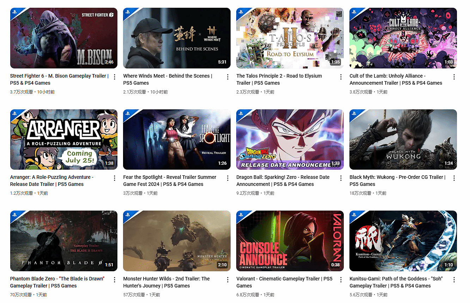
Task: Play the M. Bison Street Fighter thumbnail
Action: (64, 38)
